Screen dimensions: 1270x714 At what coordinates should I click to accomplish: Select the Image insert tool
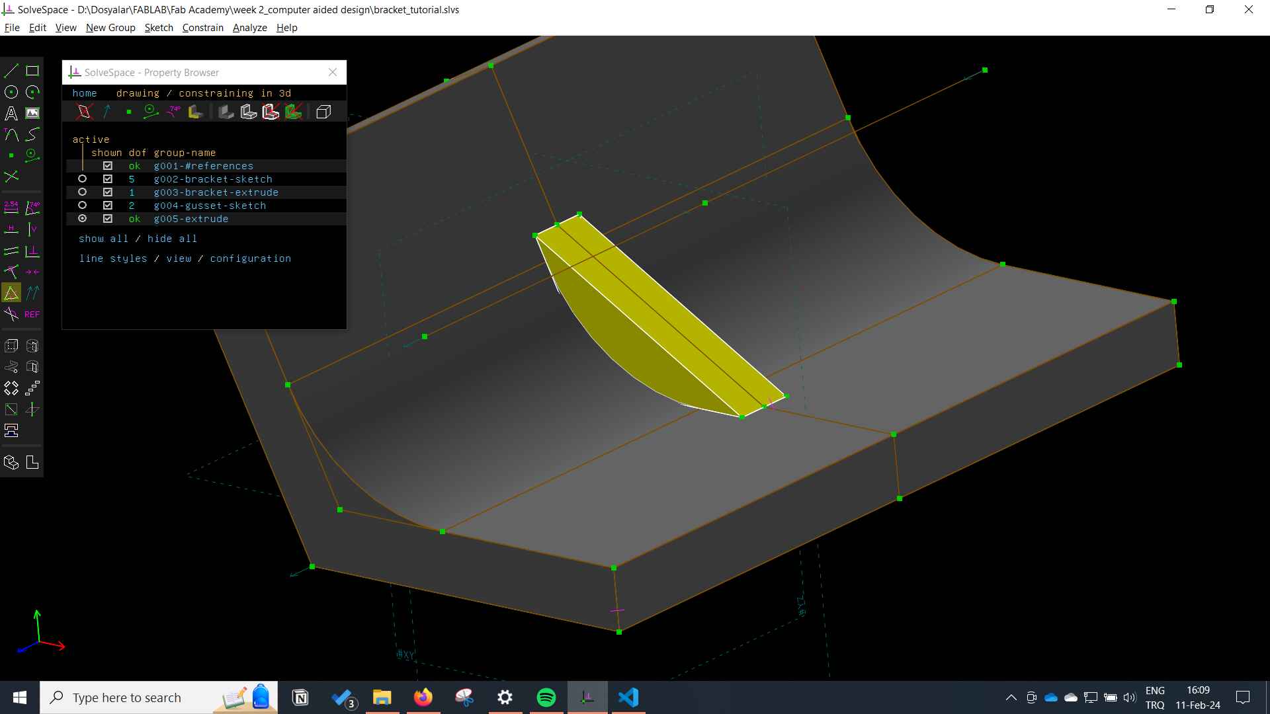(32, 113)
